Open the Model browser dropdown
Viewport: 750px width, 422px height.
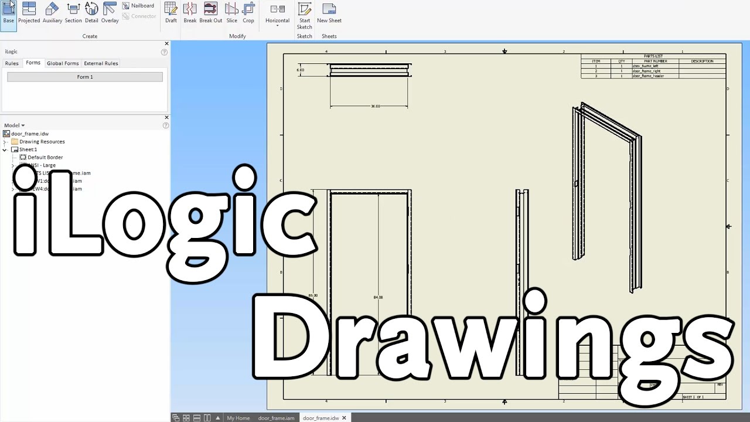pyautogui.click(x=15, y=125)
